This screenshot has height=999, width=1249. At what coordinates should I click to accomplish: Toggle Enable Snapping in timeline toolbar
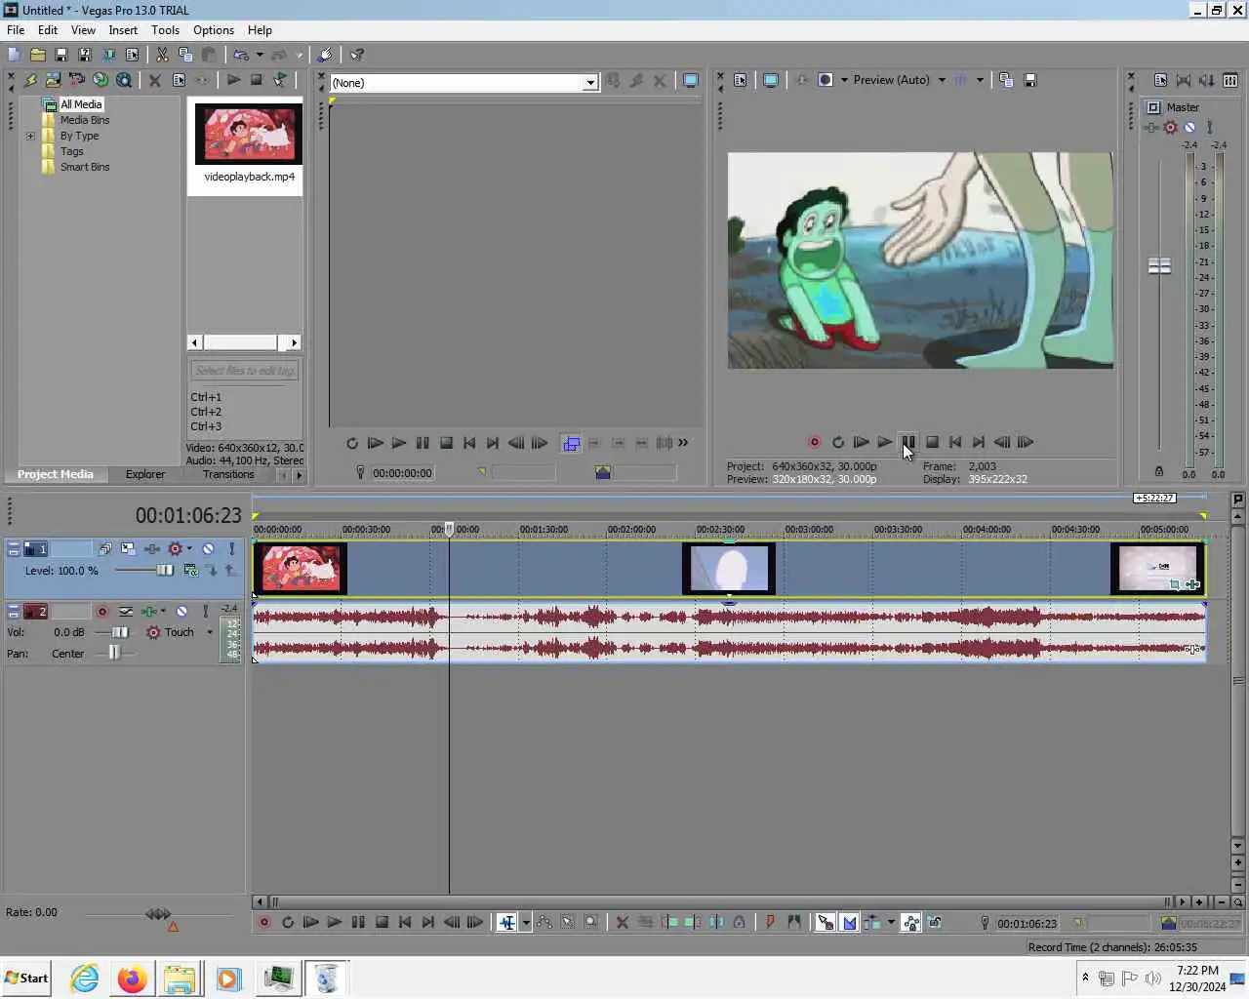coord(825,922)
